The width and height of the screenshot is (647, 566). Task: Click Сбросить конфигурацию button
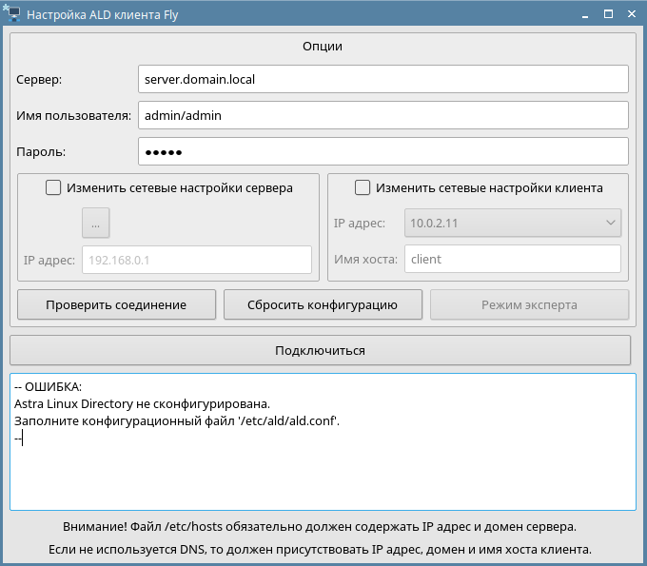(323, 304)
